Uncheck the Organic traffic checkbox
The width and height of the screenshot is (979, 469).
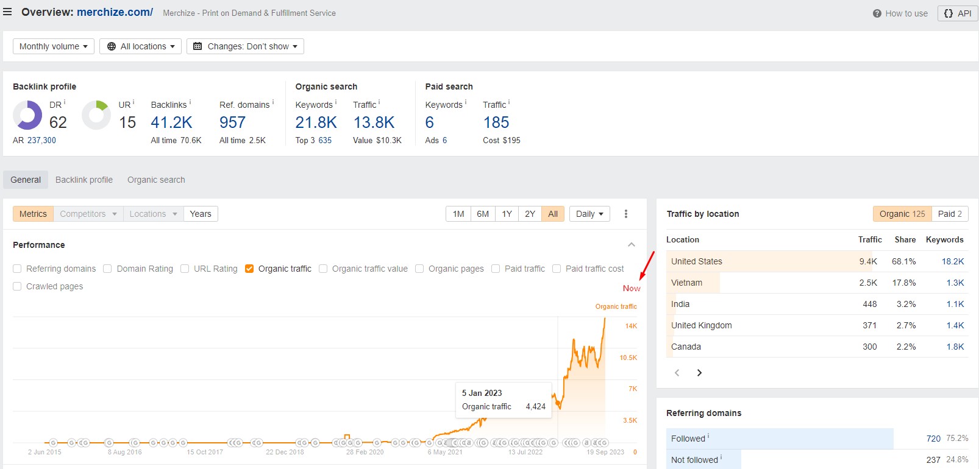(249, 269)
